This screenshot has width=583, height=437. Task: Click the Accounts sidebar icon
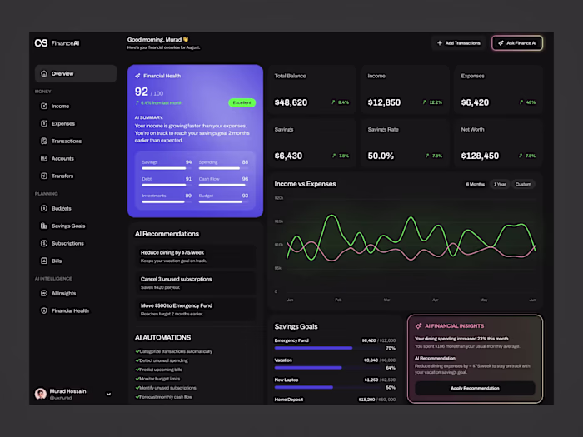point(44,158)
